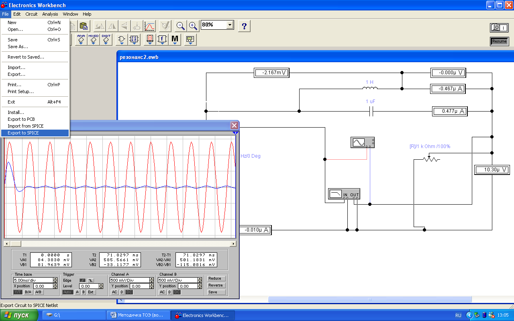Screen dimensions: 514x321
Task: Click the Trigger Level 0.00 input field
Action: (x=89, y=286)
